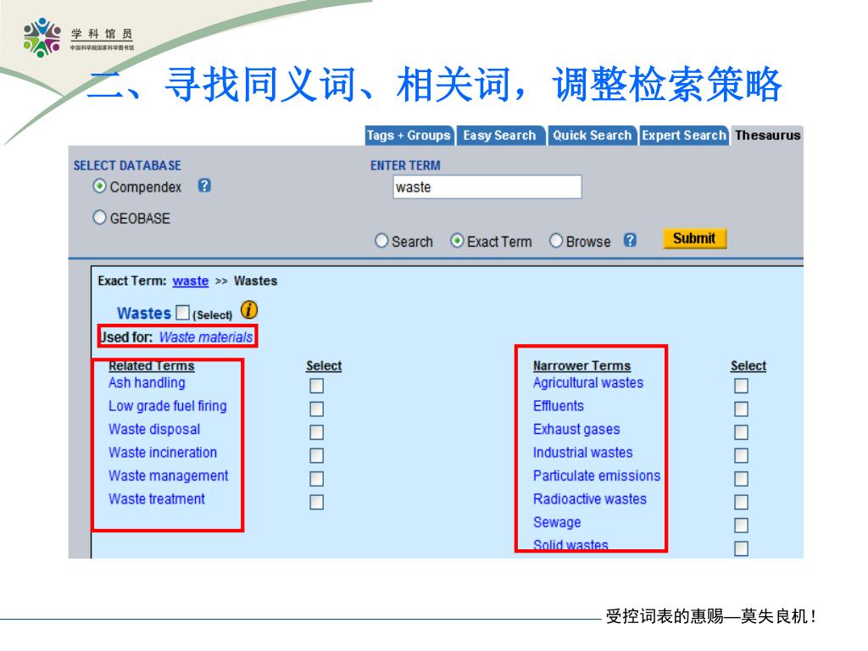
Task: Open the Waste management term
Action: 169,476
